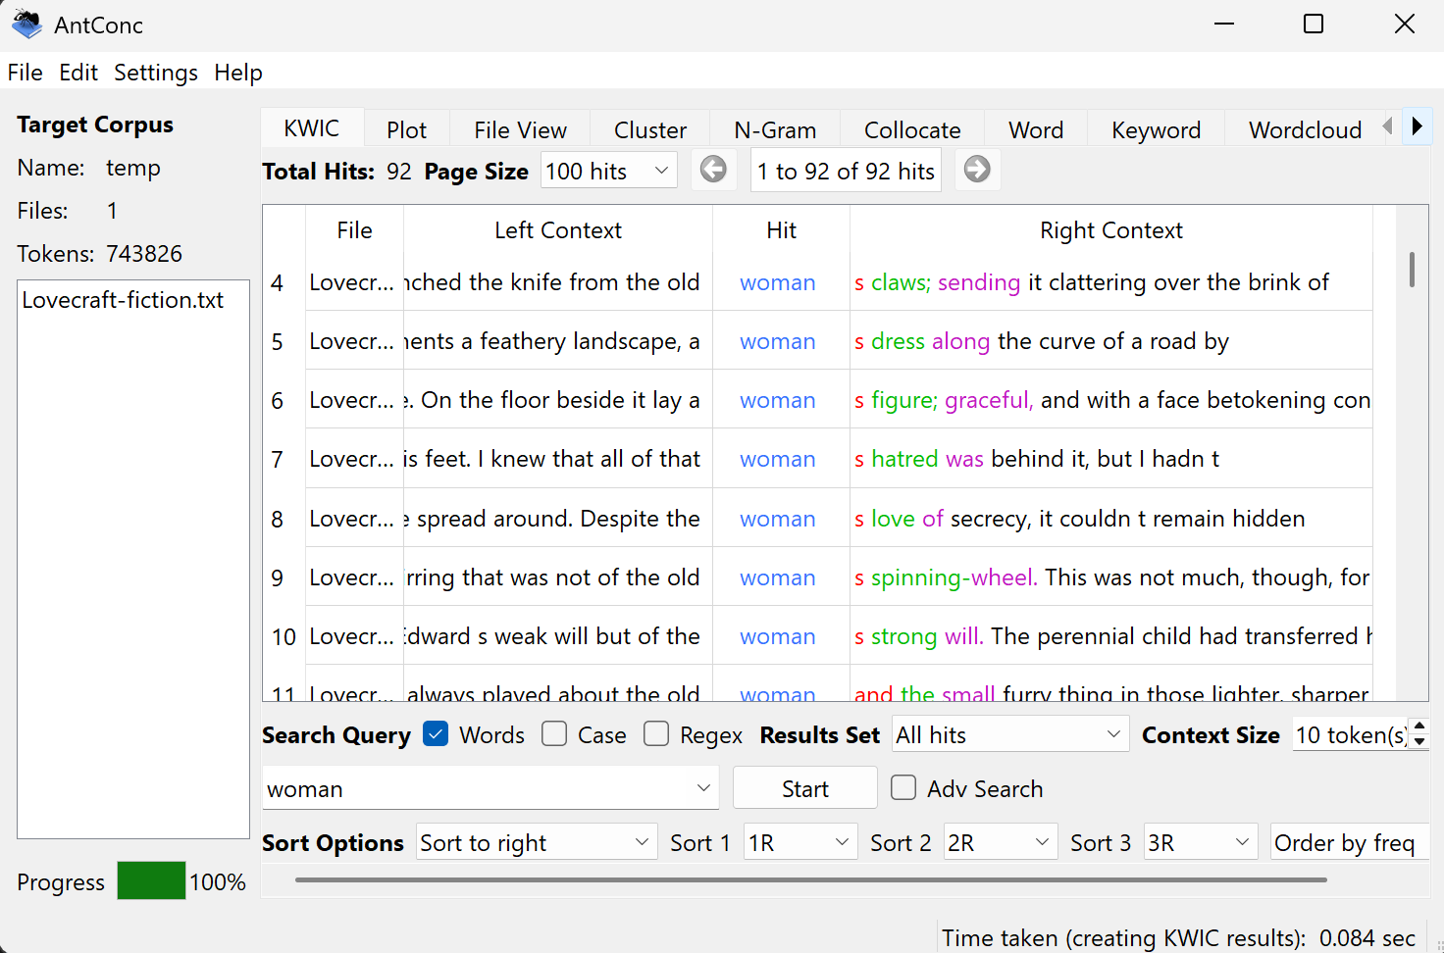Select Lovecraft-fiction.txt in the corpus list
This screenshot has width=1444, height=953.
[123, 300]
